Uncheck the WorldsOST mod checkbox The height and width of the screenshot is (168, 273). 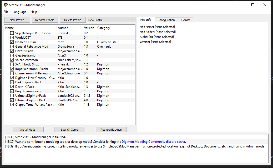(x=12, y=37)
